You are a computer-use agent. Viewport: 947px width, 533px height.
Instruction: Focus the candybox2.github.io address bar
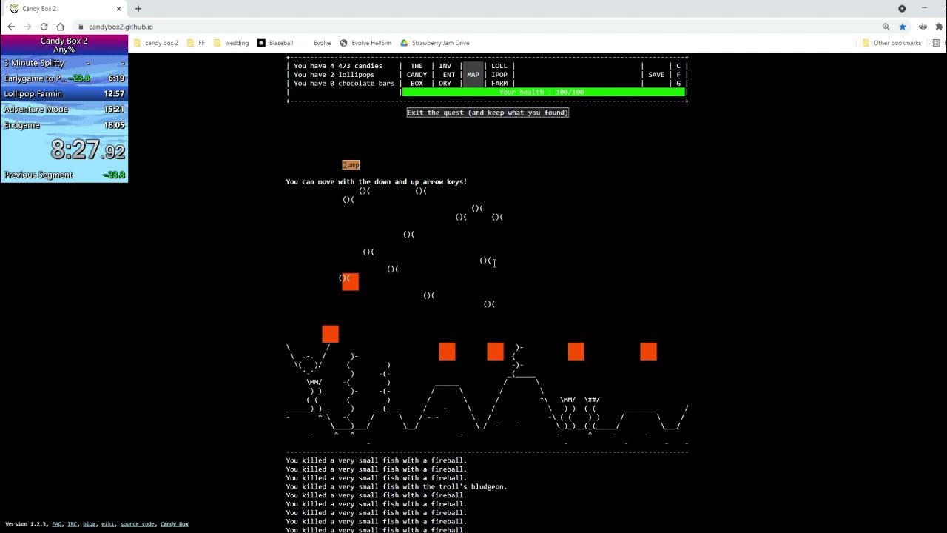[121, 27]
